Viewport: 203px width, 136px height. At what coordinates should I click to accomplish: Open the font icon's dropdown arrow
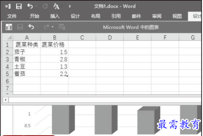tap(62, 6)
